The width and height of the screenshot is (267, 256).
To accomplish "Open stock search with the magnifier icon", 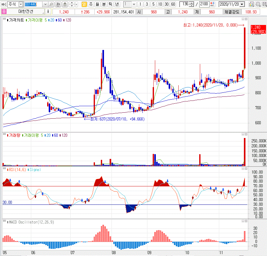I will point(51,4).
